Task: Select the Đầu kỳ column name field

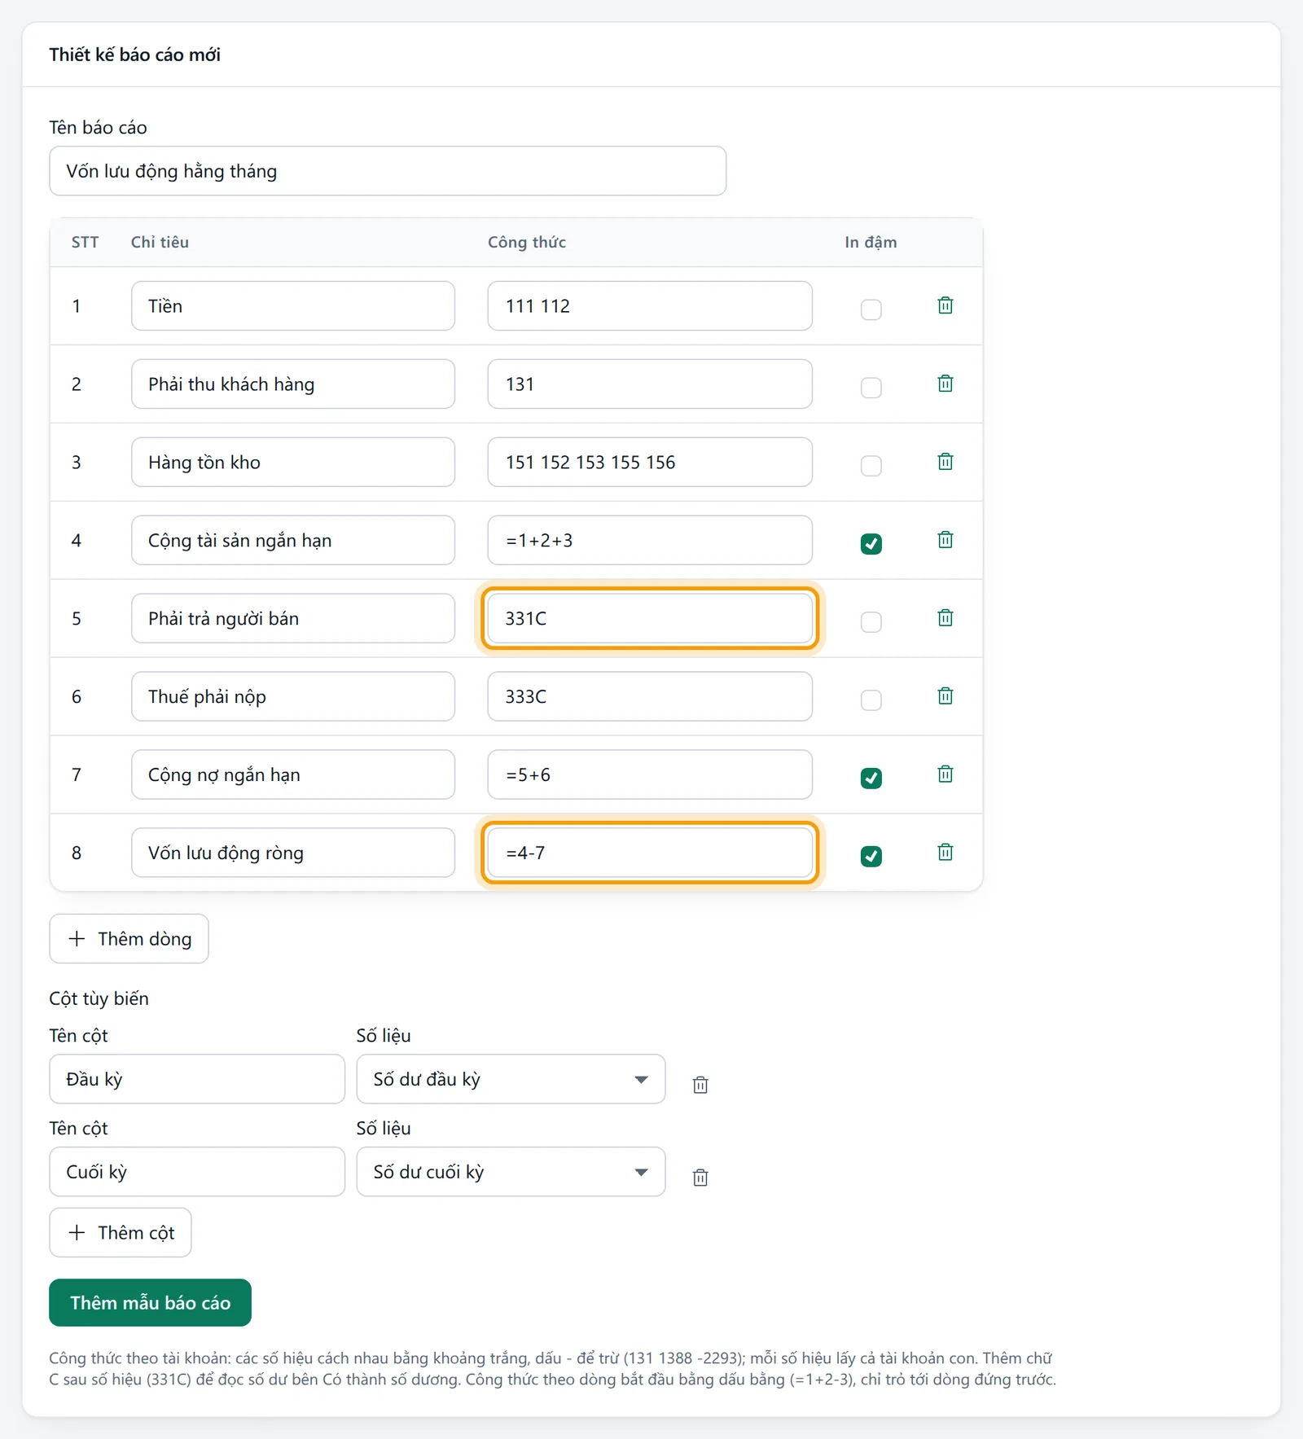Action: pos(197,1079)
